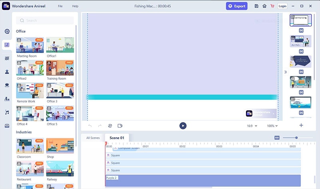
Task: Download Meeting Room scene via download icon
Action: point(19,40)
